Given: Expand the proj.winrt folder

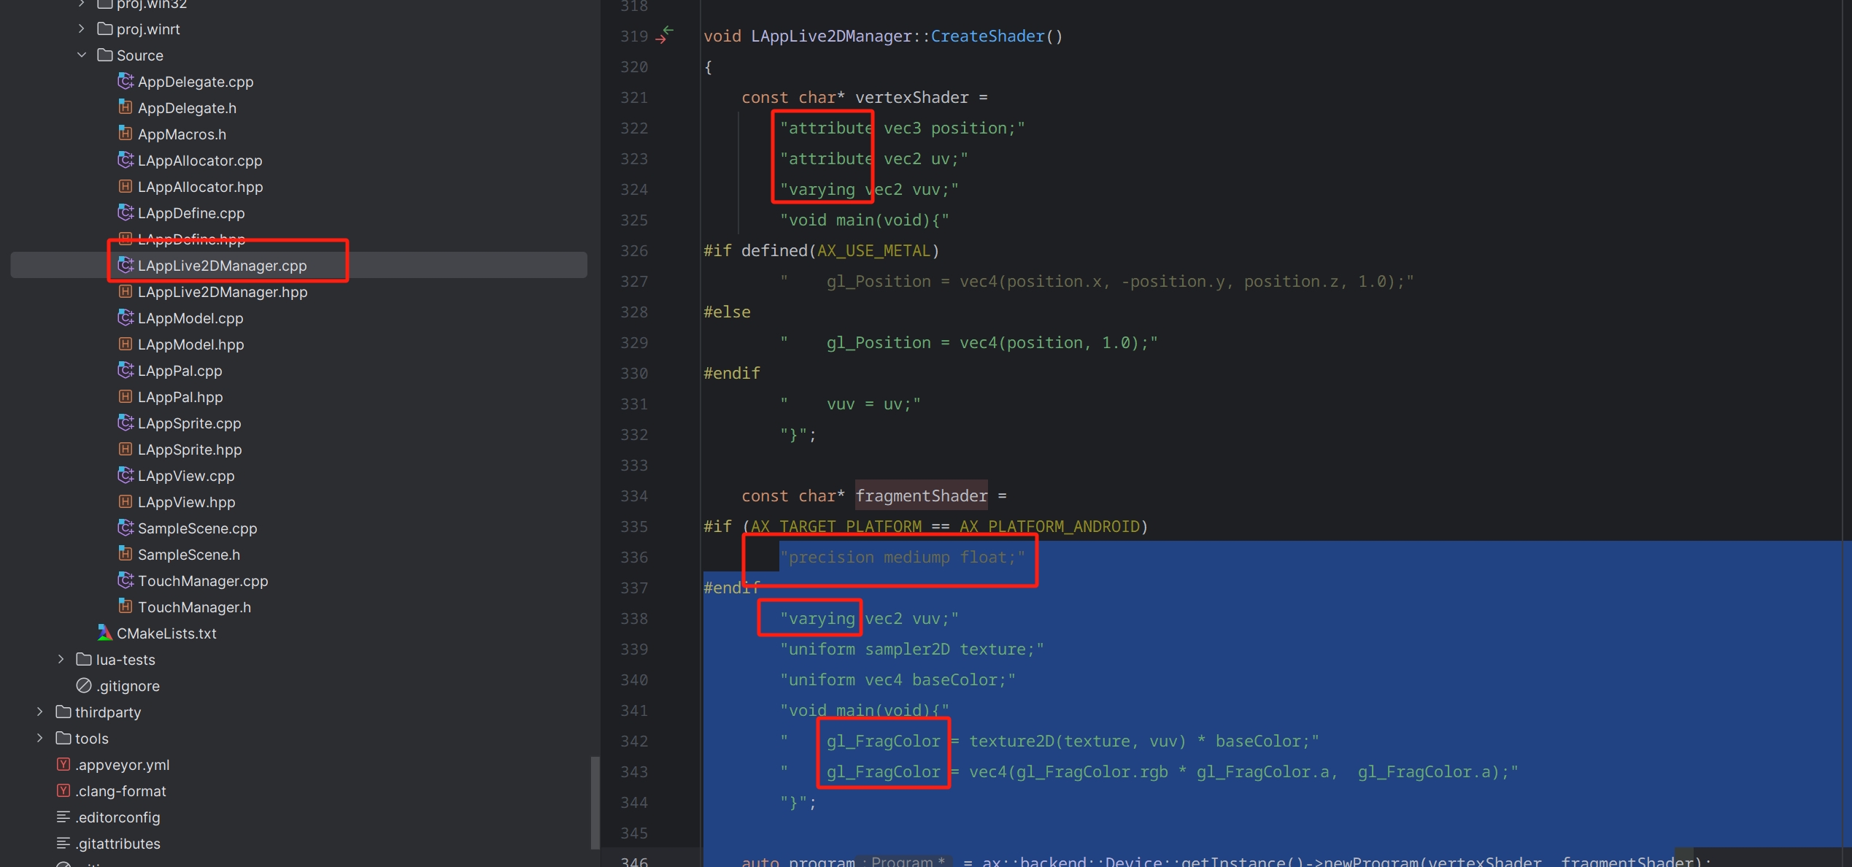Looking at the screenshot, I should pos(80,28).
